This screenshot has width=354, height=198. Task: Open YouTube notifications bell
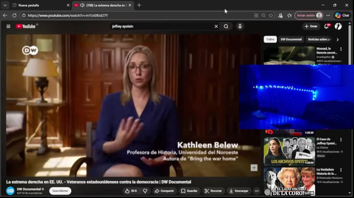[x=326, y=26]
